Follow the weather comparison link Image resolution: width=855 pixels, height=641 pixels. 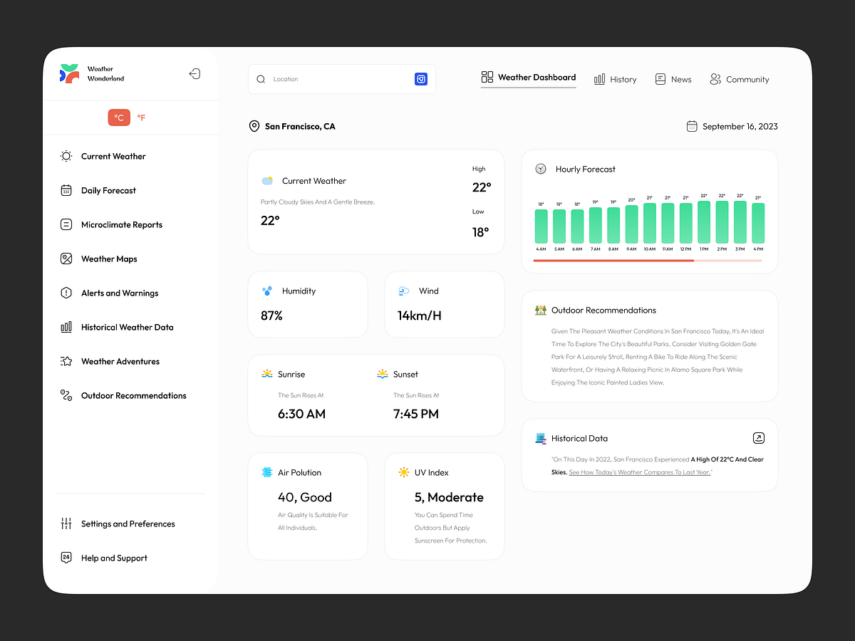tap(638, 471)
